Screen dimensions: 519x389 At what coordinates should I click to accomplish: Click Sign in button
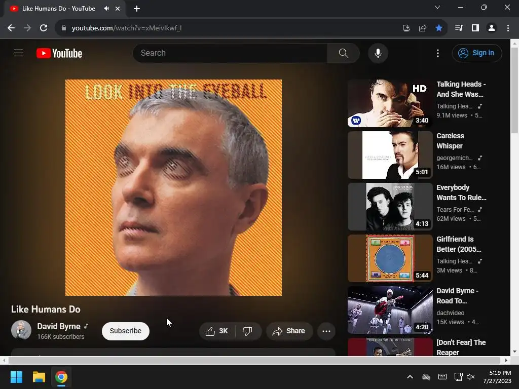coord(476,53)
